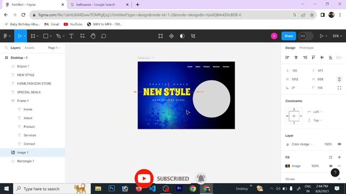This screenshot has height=194, width=346.
Task: Select the Comment tool
Action: [103, 36]
